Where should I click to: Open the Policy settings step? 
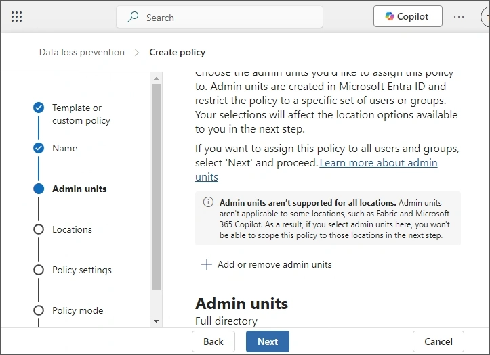click(82, 270)
